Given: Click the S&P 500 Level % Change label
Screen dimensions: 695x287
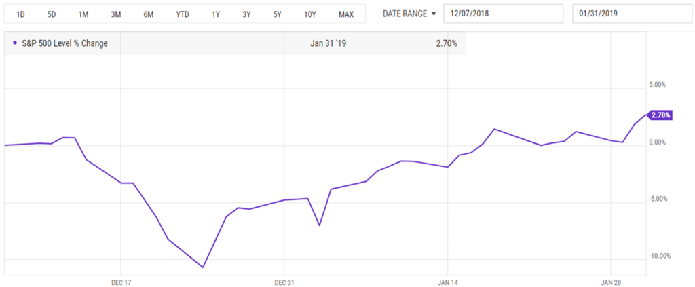Looking at the screenshot, I should [x=64, y=43].
